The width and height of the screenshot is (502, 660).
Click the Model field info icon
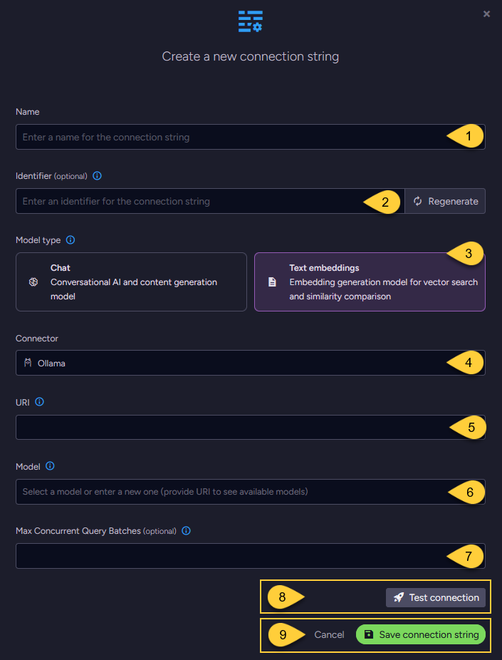(x=50, y=466)
